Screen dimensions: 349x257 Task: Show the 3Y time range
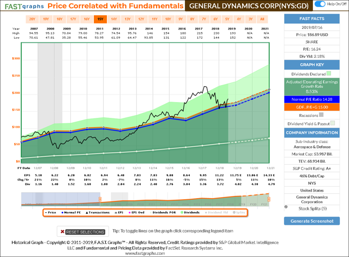[251, 19]
